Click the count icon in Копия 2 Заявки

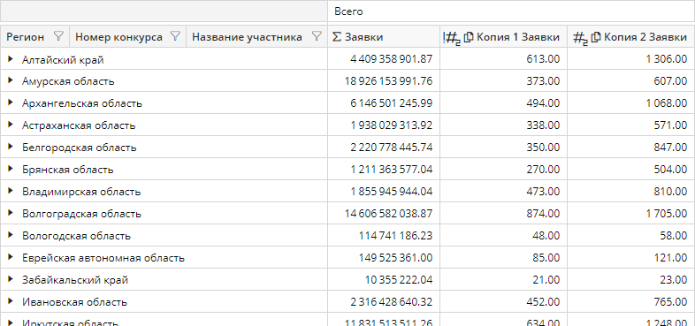[x=581, y=38]
